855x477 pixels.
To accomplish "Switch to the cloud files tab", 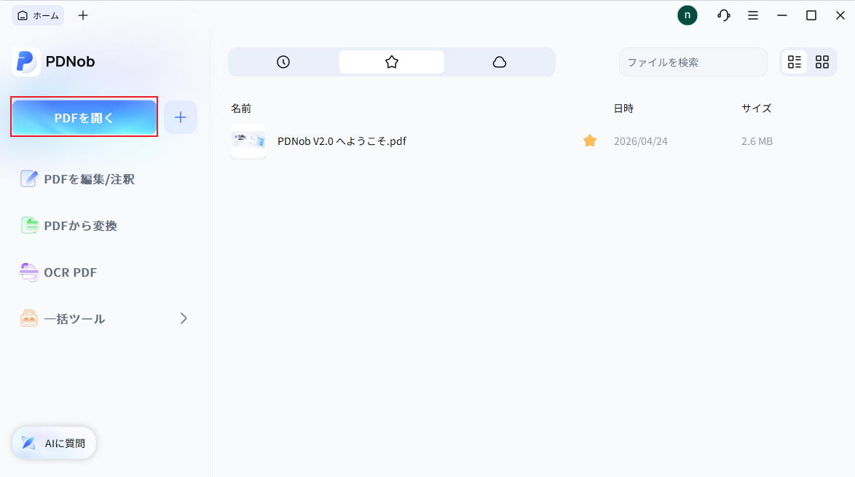I will click(500, 62).
